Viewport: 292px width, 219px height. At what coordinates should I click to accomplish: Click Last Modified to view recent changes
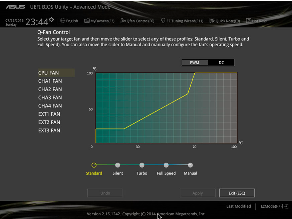[239, 206]
